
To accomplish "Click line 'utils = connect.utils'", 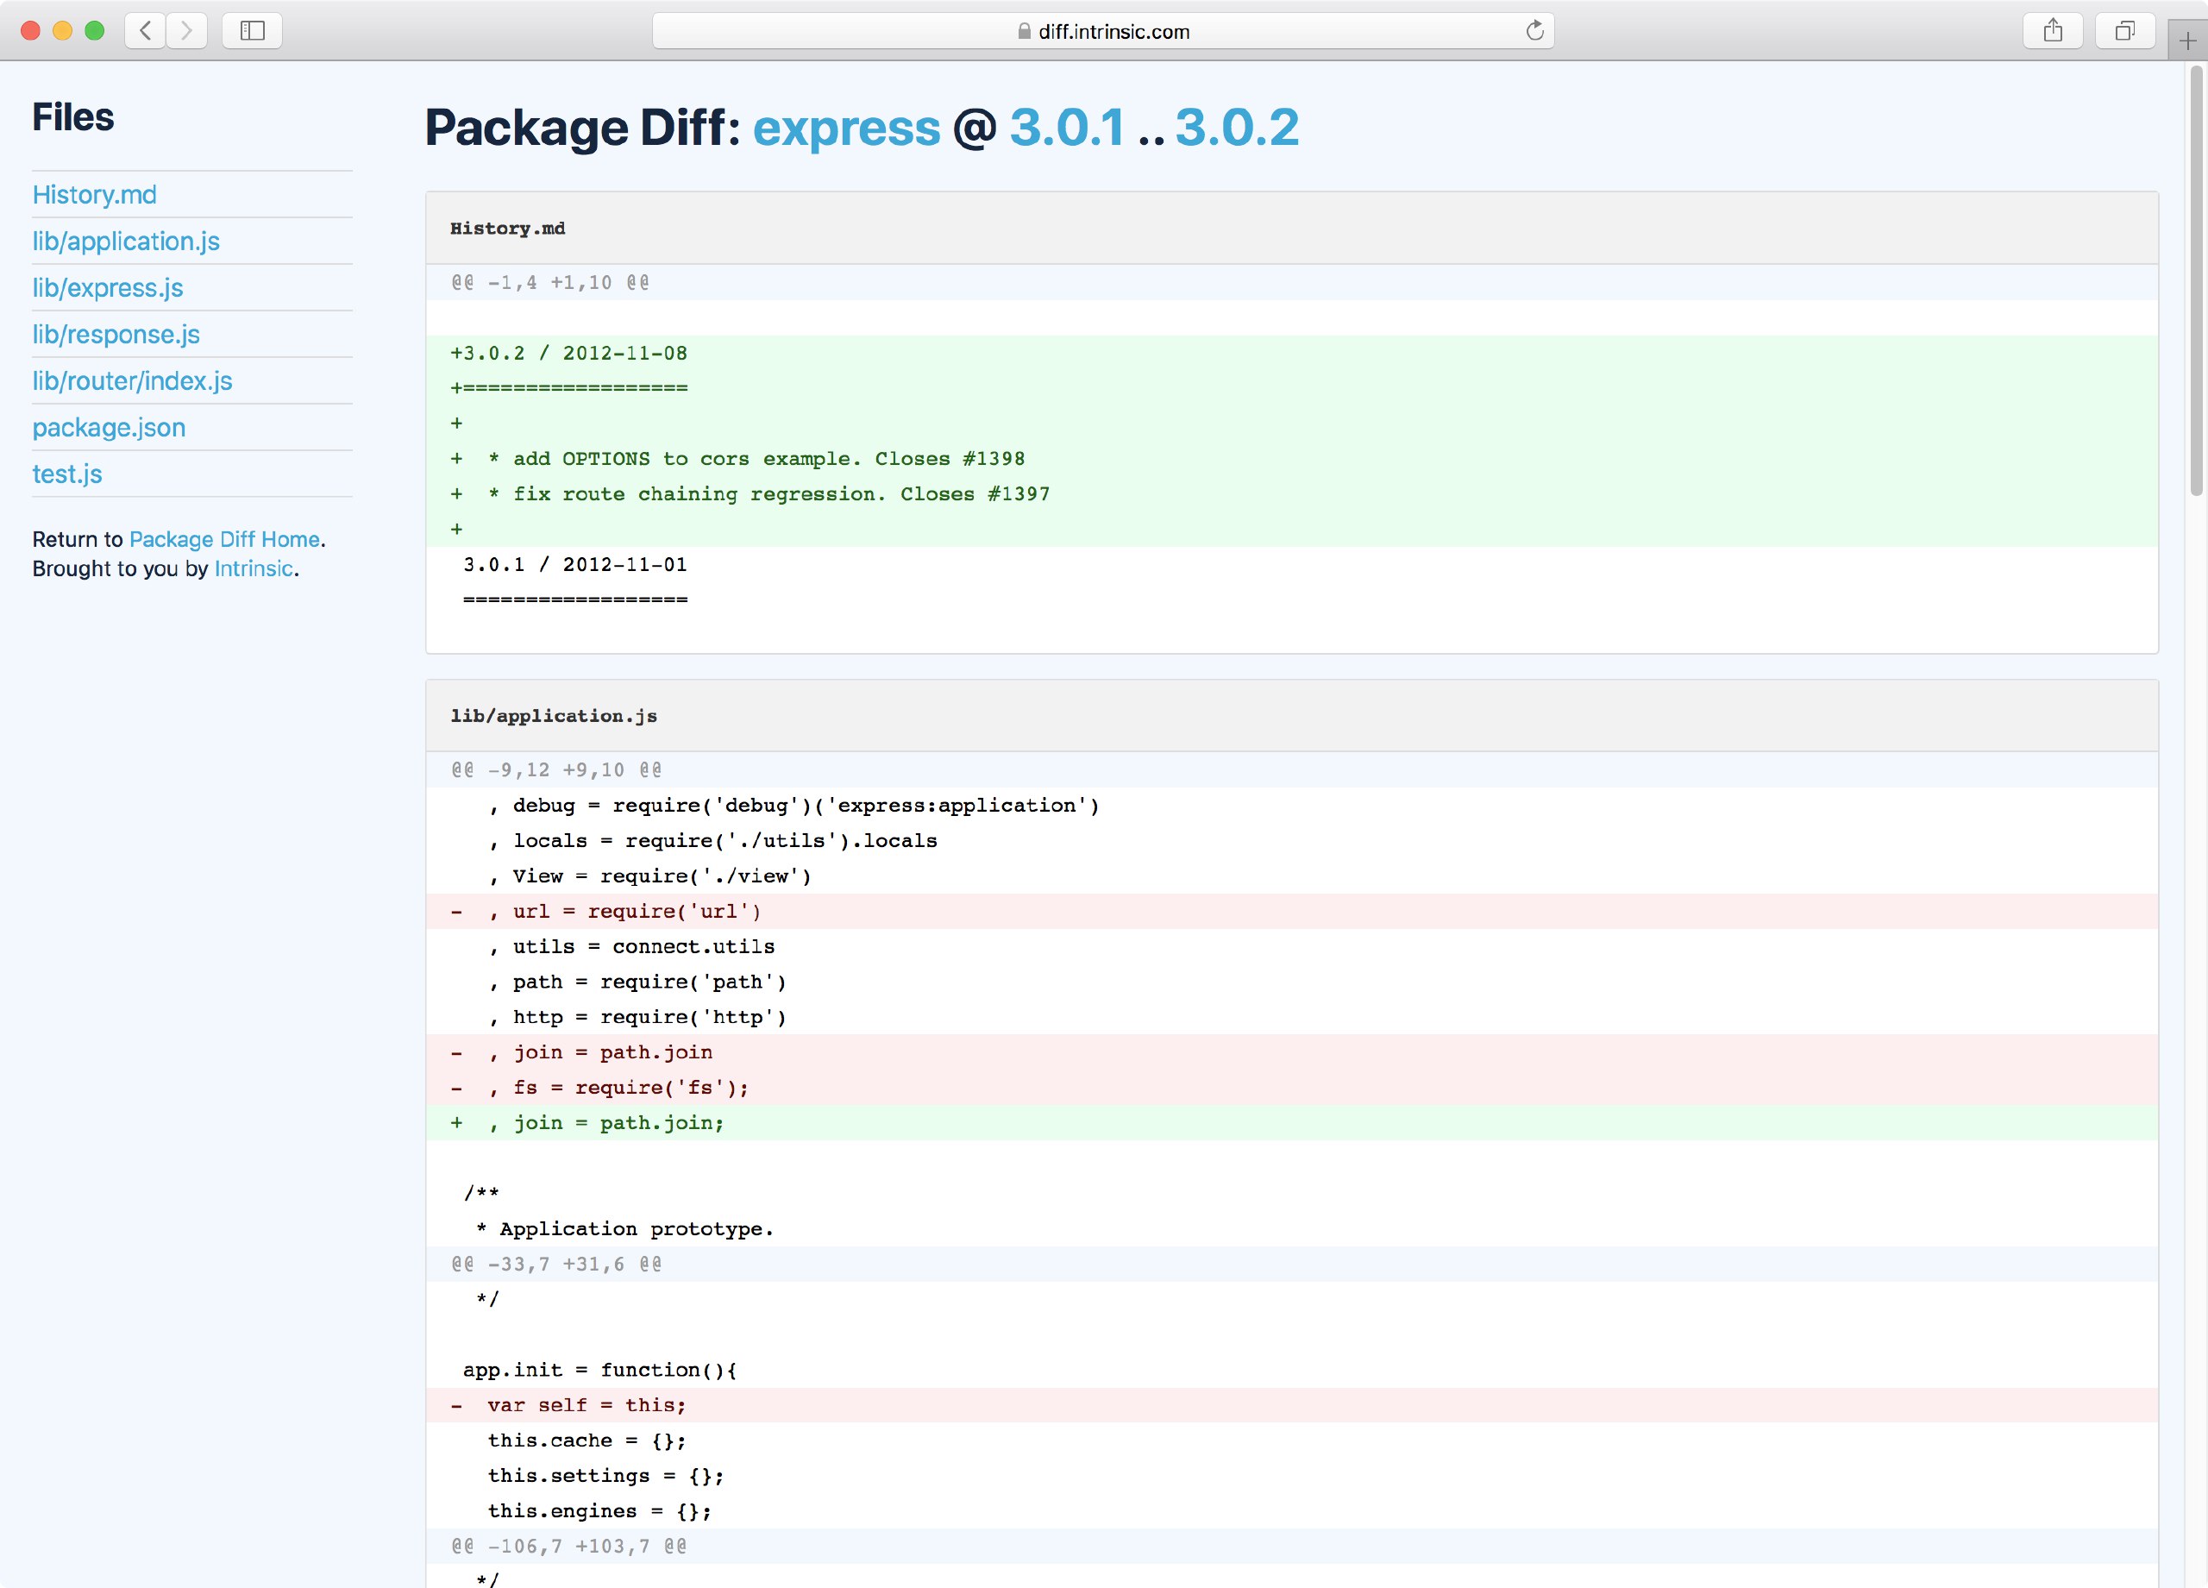I will click(1291, 946).
